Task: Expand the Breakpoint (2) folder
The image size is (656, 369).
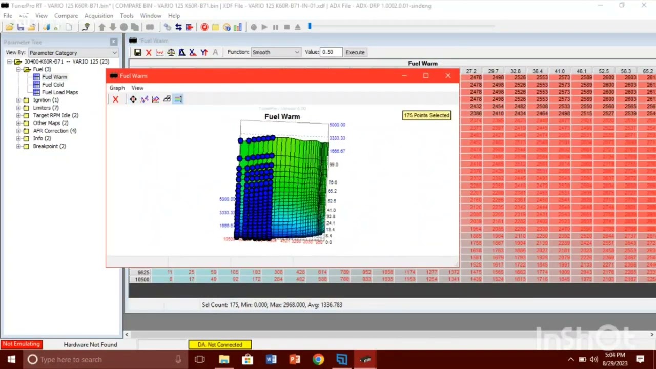Action: 18,147
